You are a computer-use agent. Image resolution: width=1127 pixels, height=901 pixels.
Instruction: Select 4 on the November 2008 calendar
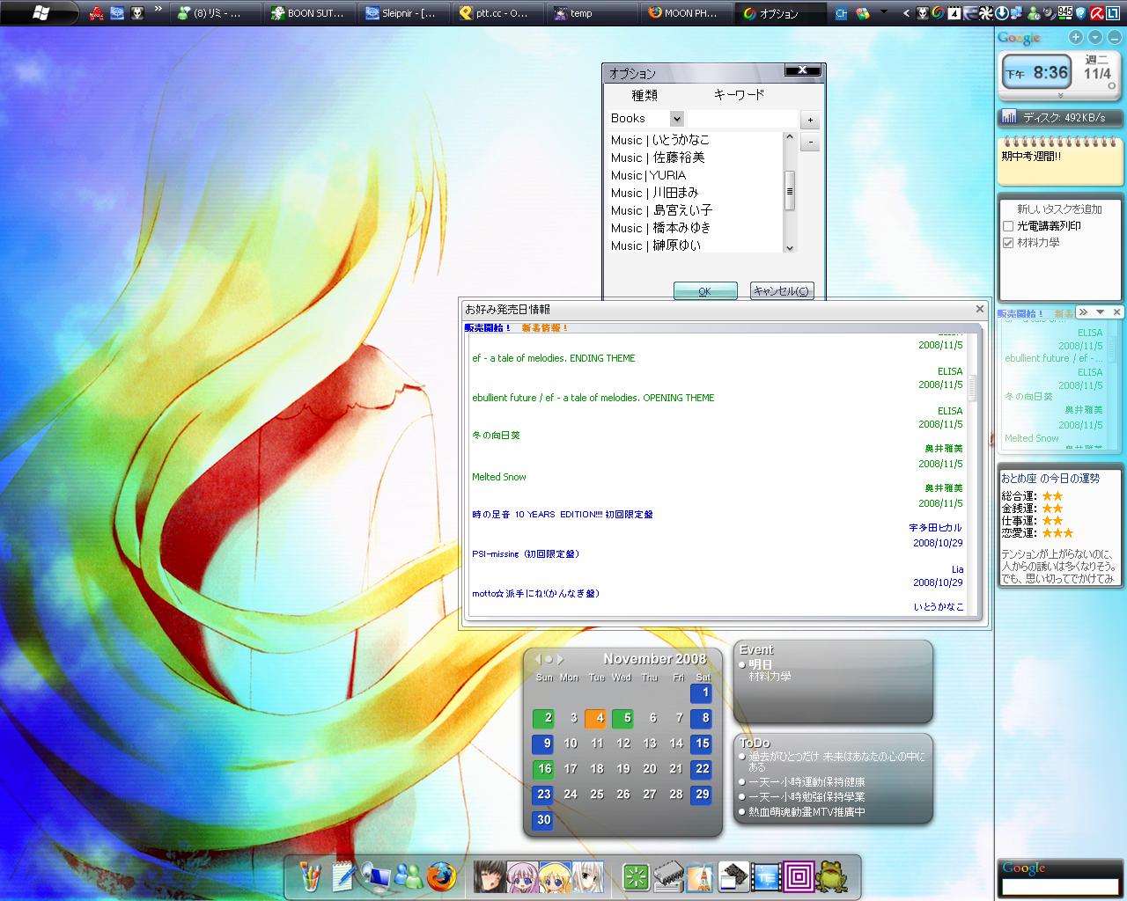click(x=596, y=718)
